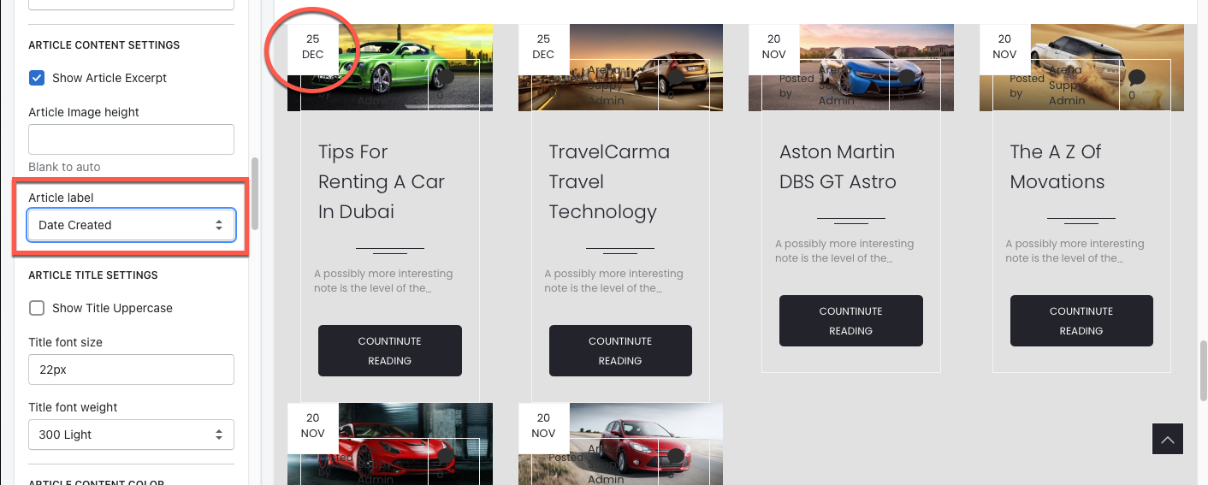Open The A Z Of Movations title
This screenshot has height=485, width=1208.
(x=1057, y=167)
